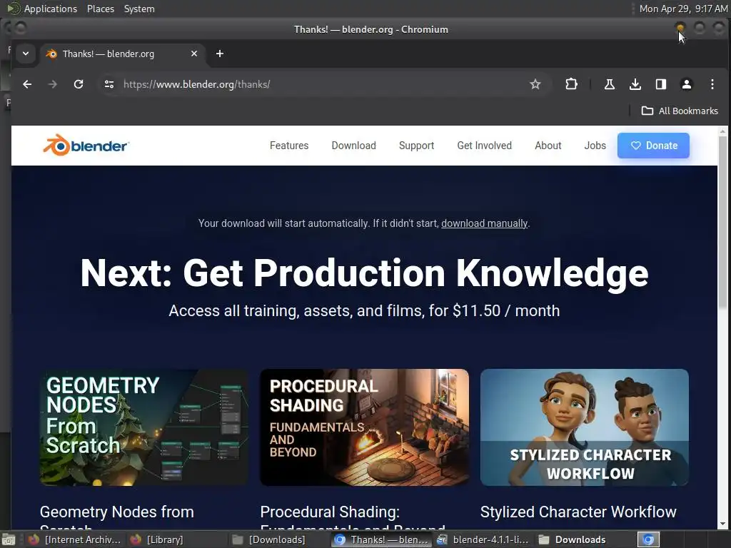The width and height of the screenshot is (731, 548).
Task: Open the System menu in top panel
Action: pos(139,9)
